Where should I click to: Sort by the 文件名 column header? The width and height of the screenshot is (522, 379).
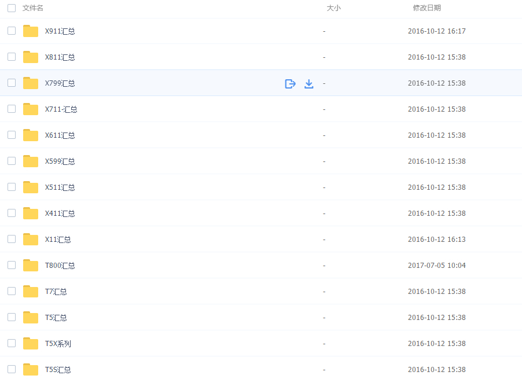pyautogui.click(x=32, y=8)
